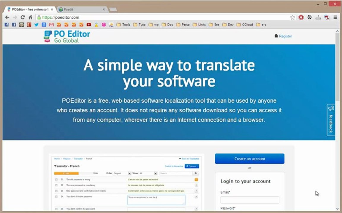Open the dark square CS bookmark icon
Viewport: 342px width, 213px height.
click(x=21, y=25)
